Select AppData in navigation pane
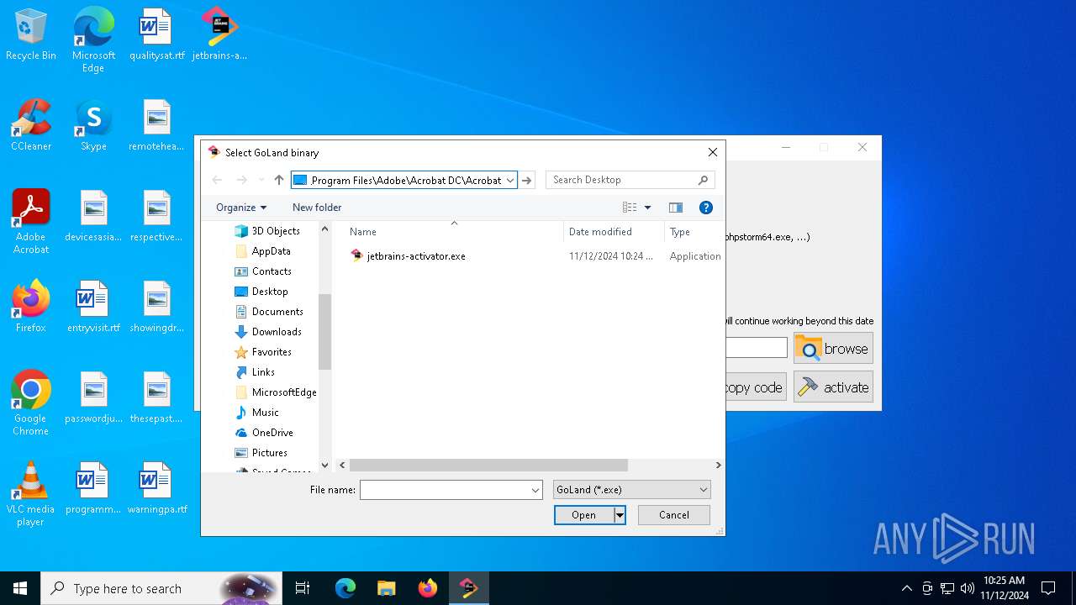This screenshot has width=1076, height=605. click(271, 251)
